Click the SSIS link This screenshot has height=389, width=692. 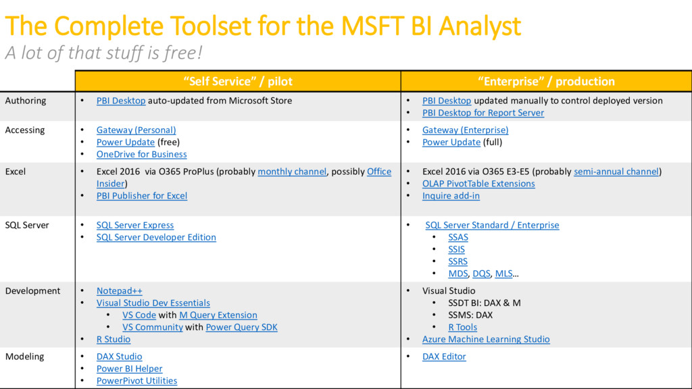(456, 249)
